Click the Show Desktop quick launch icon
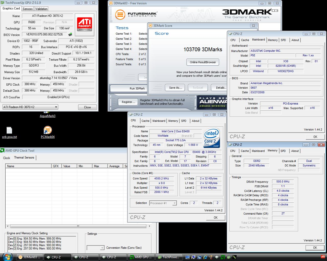 coord(188,257)
